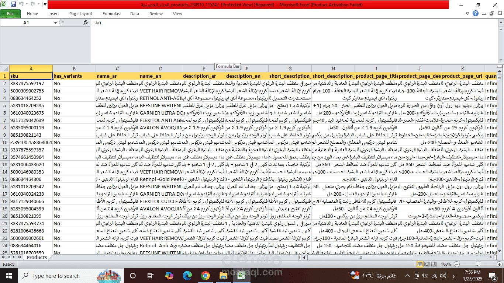Expand the minimized ribbon with the chevron

coord(467,14)
